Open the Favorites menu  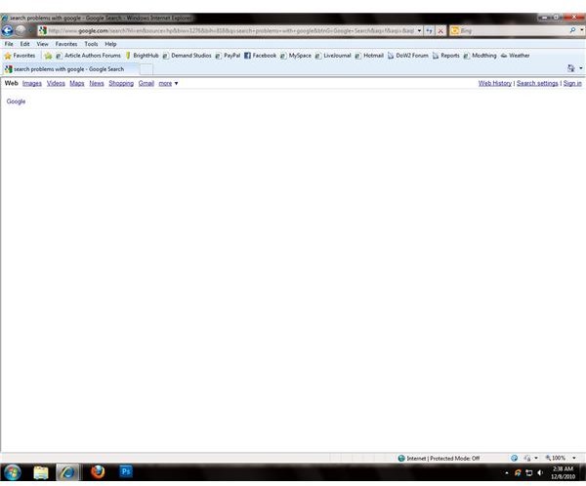(66, 44)
